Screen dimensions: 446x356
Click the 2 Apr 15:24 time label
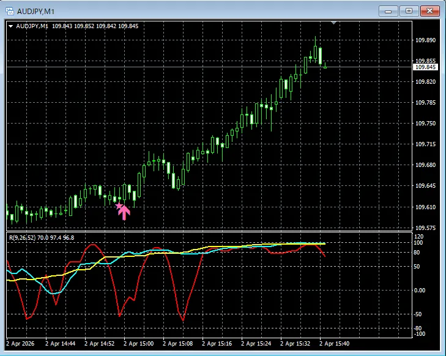click(256, 344)
